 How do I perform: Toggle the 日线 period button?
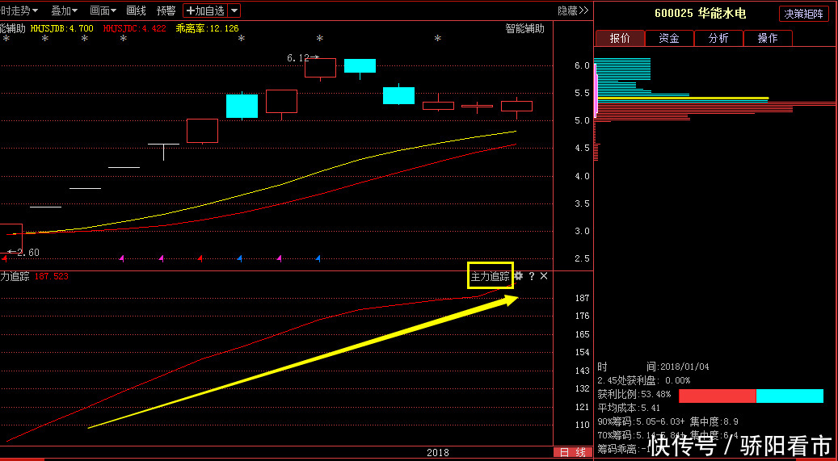(x=573, y=453)
